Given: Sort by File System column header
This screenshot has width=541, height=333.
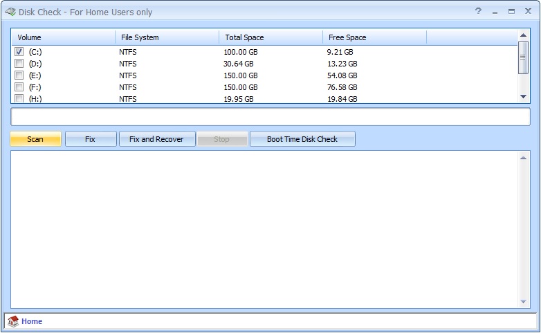Looking at the screenshot, I should pos(167,37).
